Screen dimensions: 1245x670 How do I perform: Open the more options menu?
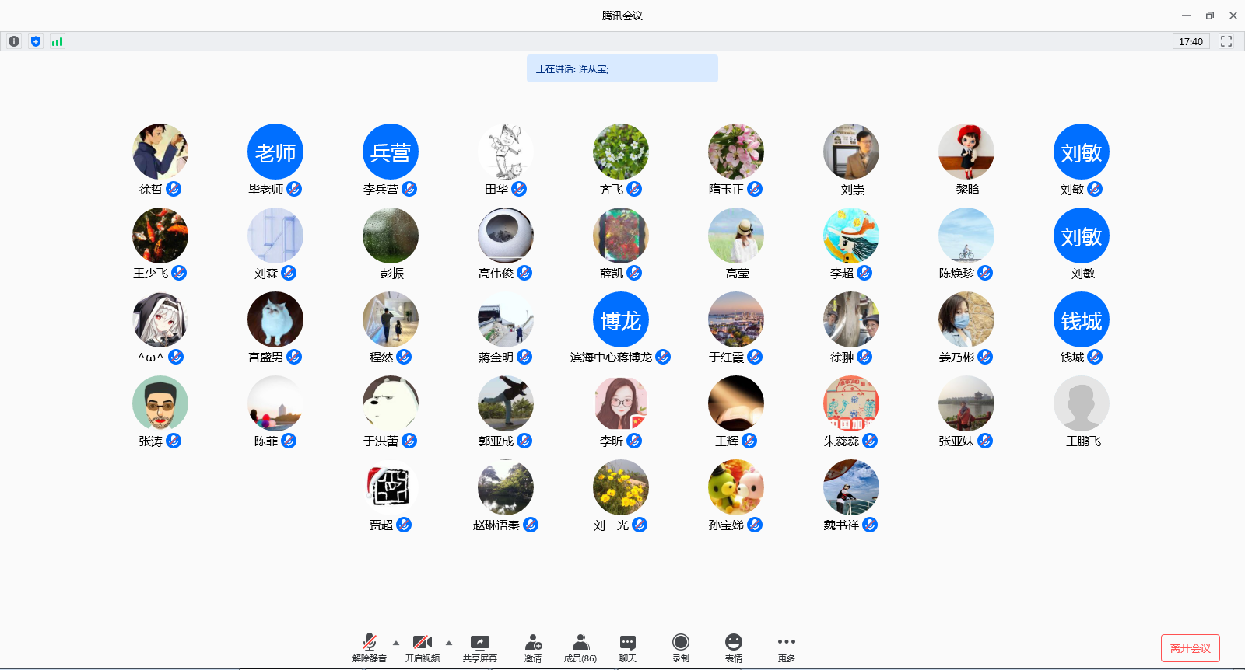[787, 647]
